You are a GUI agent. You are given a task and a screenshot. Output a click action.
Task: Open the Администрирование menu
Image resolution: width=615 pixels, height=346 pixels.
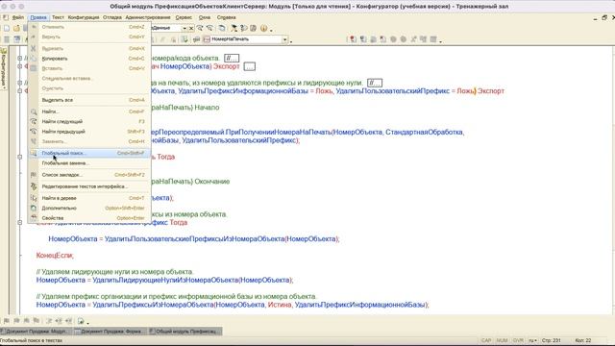pyautogui.click(x=148, y=17)
